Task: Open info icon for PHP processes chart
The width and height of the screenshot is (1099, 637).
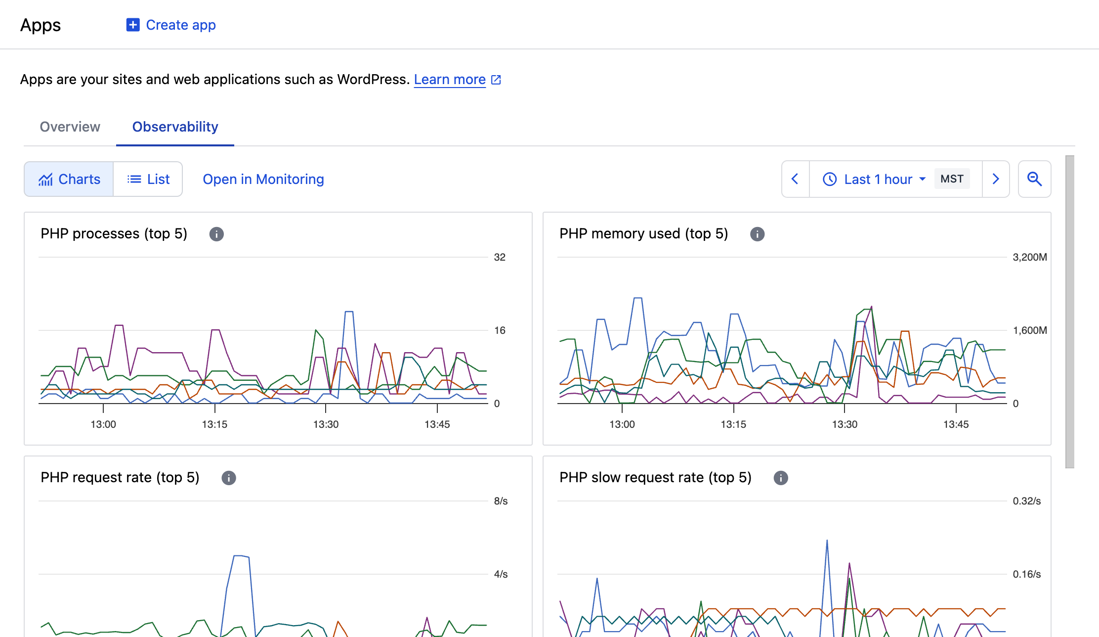Action: pos(216,234)
